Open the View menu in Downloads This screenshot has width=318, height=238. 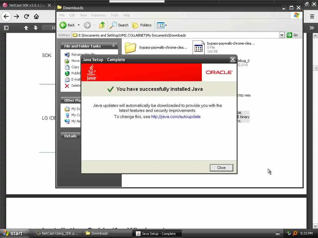(x=83, y=15)
